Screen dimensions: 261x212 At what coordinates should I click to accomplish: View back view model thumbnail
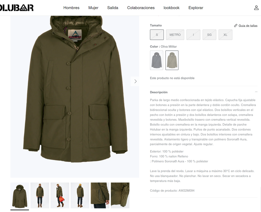80,195
